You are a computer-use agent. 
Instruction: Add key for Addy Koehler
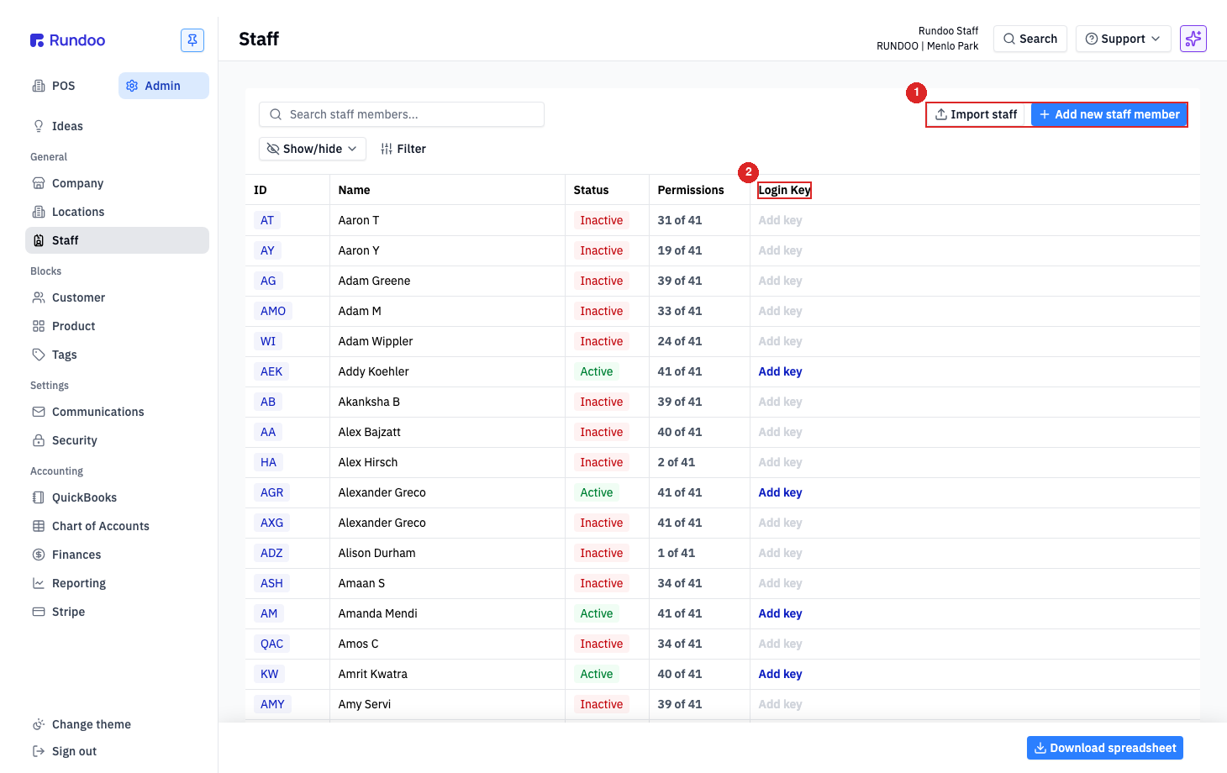pyautogui.click(x=780, y=371)
